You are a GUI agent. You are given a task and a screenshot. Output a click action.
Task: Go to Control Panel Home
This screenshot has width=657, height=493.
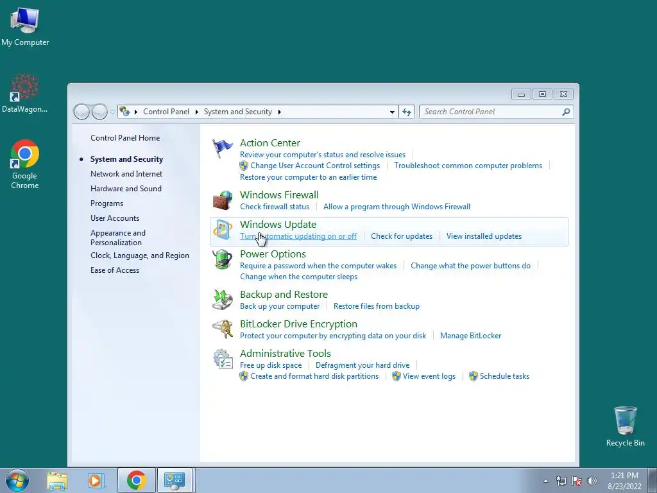pos(125,138)
